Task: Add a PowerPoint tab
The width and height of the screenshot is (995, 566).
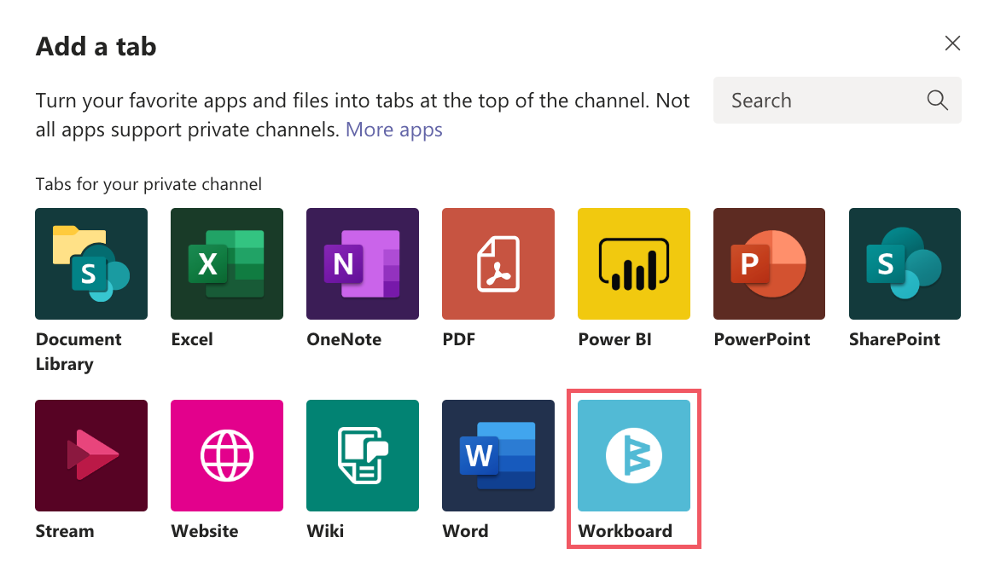Action: pyautogui.click(x=769, y=263)
